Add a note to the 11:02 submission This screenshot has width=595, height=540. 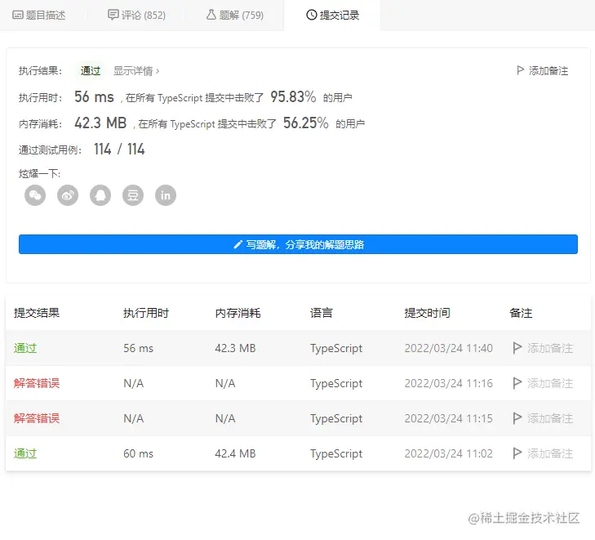coord(543,453)
